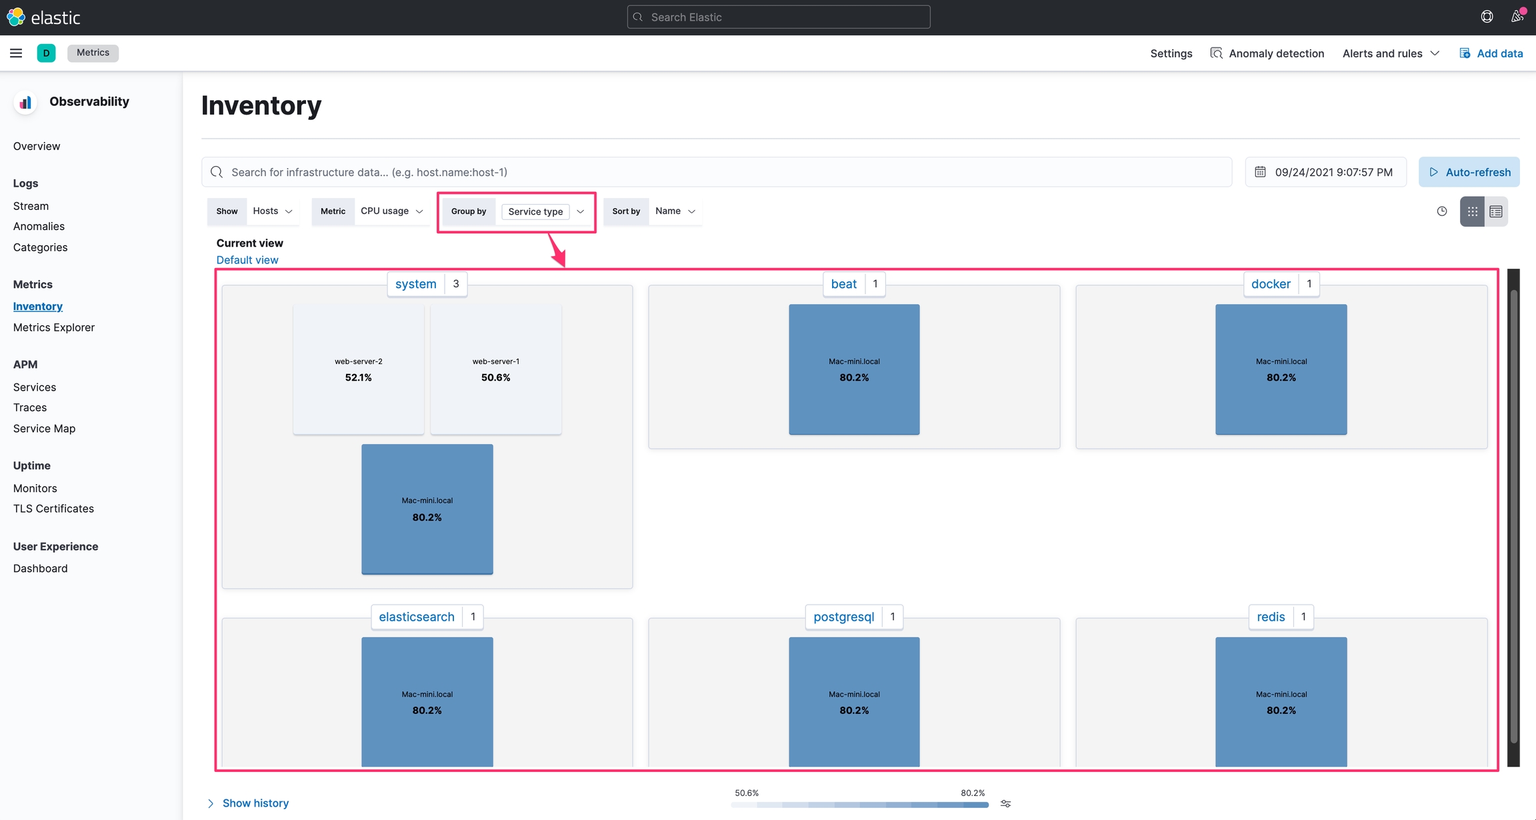Click the Elastic logo
The image size is (1536, 820).
coord(43,17)
